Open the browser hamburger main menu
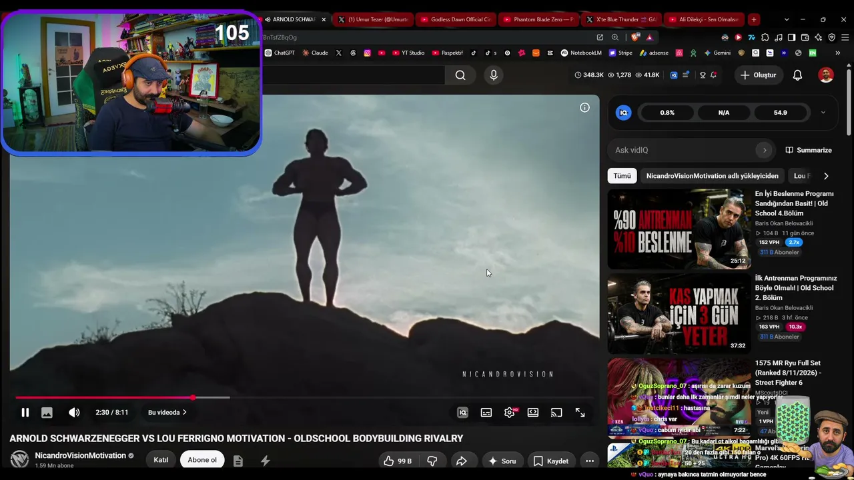The height and width of the screenshot is (480, 854). 845,37
